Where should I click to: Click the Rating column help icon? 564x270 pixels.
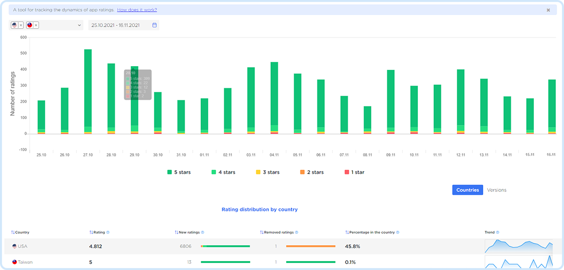click(x=108, y=232)
